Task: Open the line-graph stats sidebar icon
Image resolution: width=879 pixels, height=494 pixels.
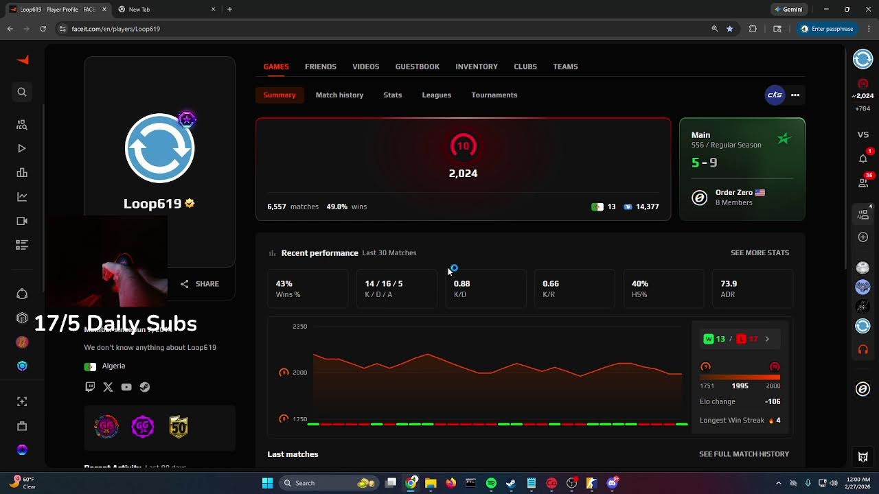Action: coord(22,197)
